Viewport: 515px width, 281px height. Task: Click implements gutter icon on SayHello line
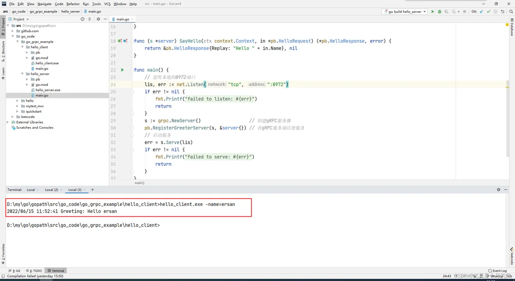pyautogui.click(x=120, y=41)
